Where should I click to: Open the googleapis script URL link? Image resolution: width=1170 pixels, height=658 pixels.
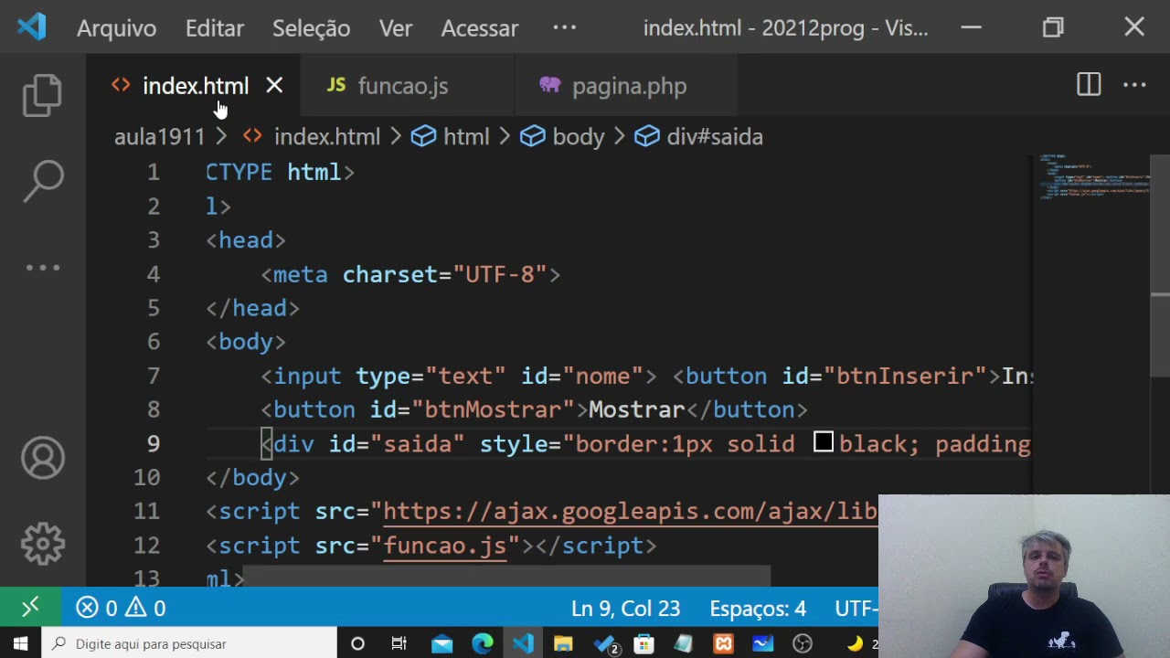(630, 512)
